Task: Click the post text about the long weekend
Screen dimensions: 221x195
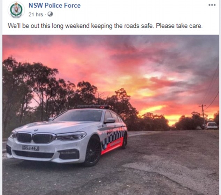Action: point(105,26)
